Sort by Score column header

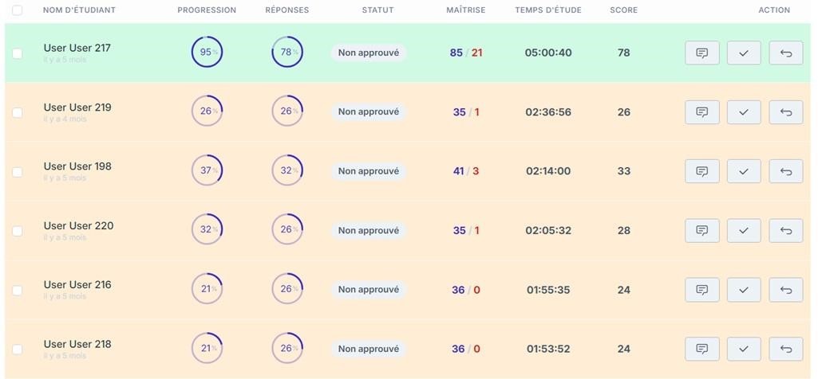coord(623,10)
